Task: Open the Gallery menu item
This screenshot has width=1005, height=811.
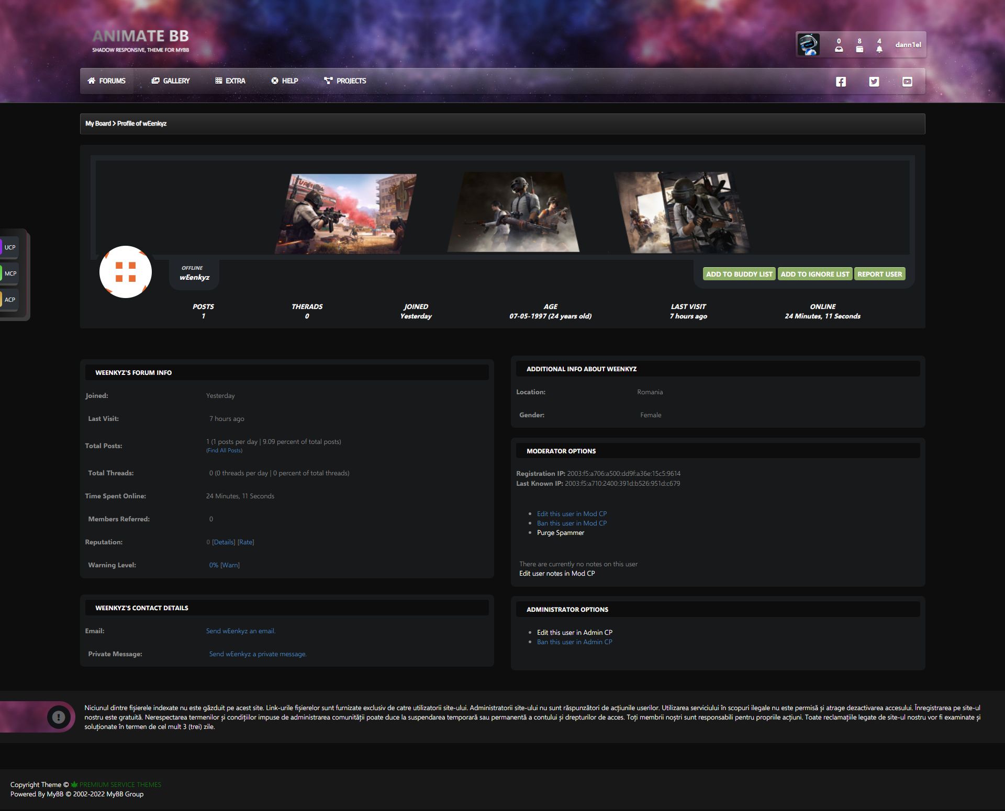Action: pyautogui.click(x=171, y=81)
